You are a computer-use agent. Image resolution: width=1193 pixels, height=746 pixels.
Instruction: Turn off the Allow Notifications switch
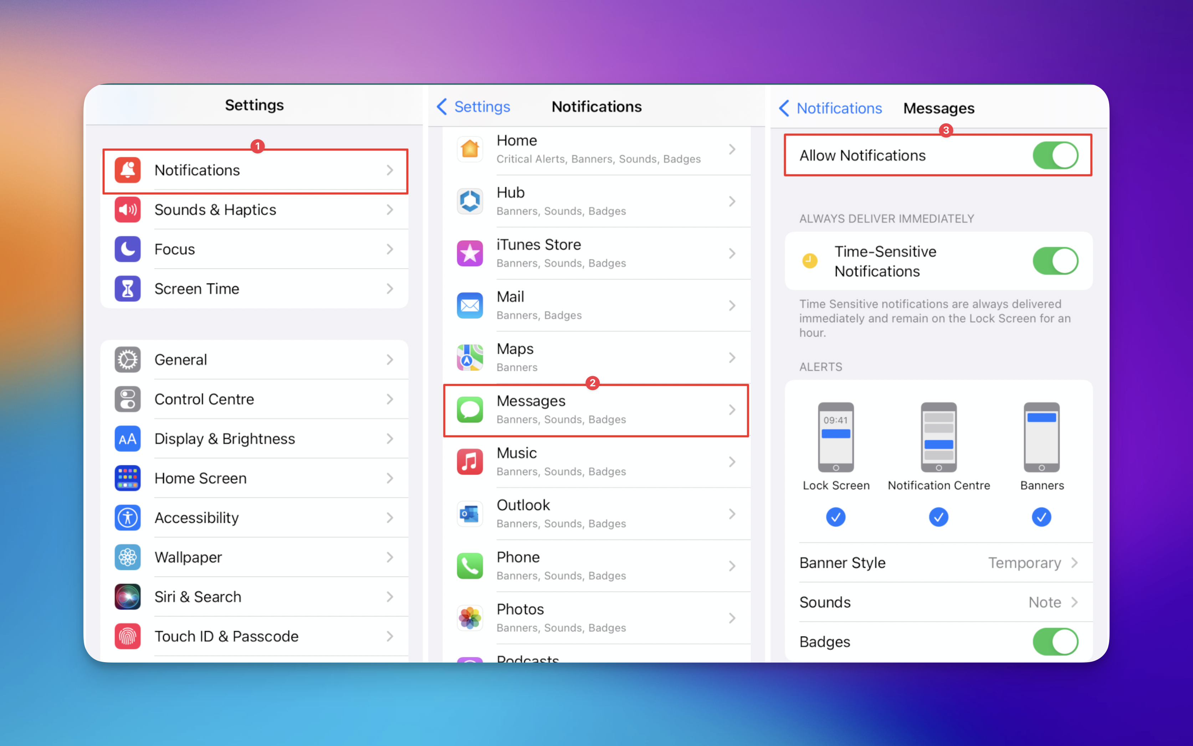coord(1055,155)
